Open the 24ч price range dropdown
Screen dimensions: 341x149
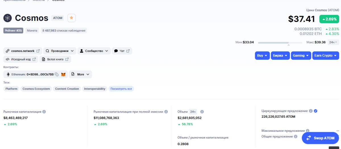[333, 42]
